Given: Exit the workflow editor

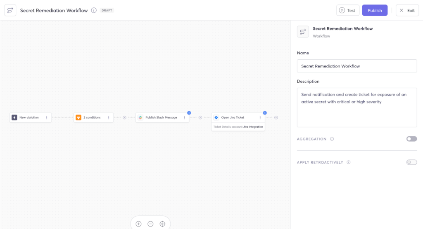Looking at the screenshot, I should [407, 10].
